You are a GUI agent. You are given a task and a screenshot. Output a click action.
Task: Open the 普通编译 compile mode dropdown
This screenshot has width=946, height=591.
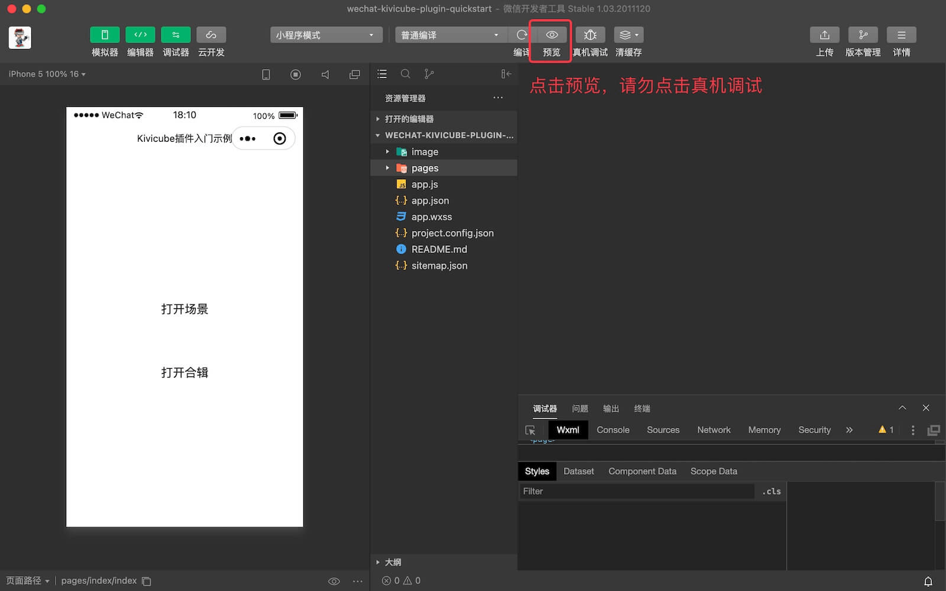coord(451,35)
